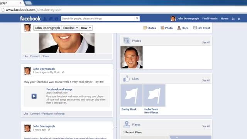The width and height of the screenshot is (247, 139).
Task: Click in the Facebook search field
Action: [98, 19]
